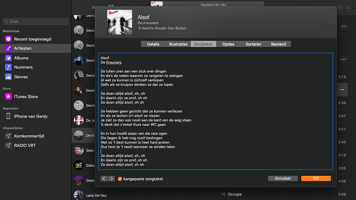Select the Deep artist avatar in list

coord(78,180)
